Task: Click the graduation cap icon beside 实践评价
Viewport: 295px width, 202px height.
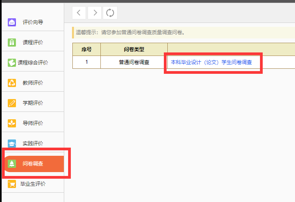Action: pyautogui.click(x=12, y=143)
